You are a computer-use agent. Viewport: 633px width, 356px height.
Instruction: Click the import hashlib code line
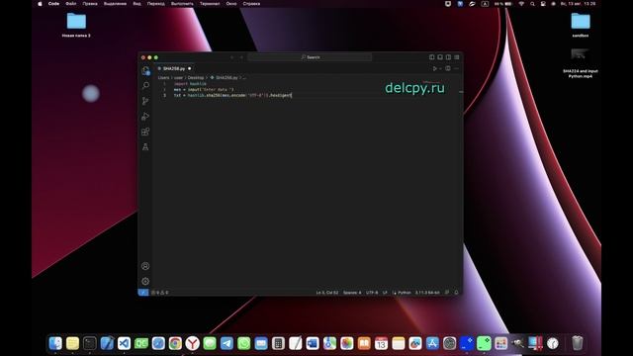click(x=190, y=83)
